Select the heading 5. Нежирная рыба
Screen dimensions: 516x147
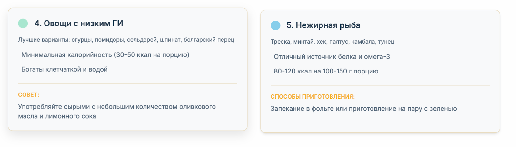(323, 25)
